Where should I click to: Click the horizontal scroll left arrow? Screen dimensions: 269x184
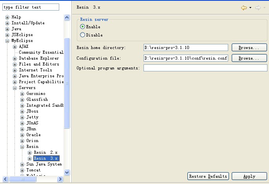5,179
